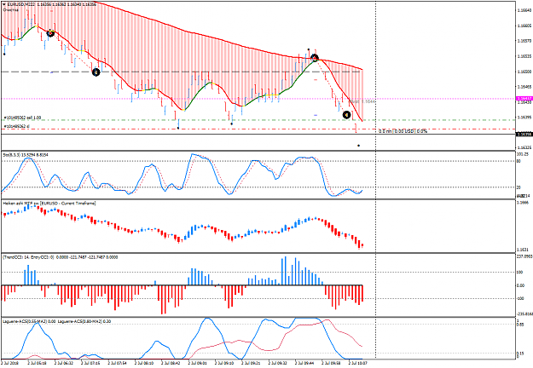Viewport: 533px width, 368px height.
Task: Click the '2 Jul 09:21' time axis label
Action: click(x=252, y=363)
